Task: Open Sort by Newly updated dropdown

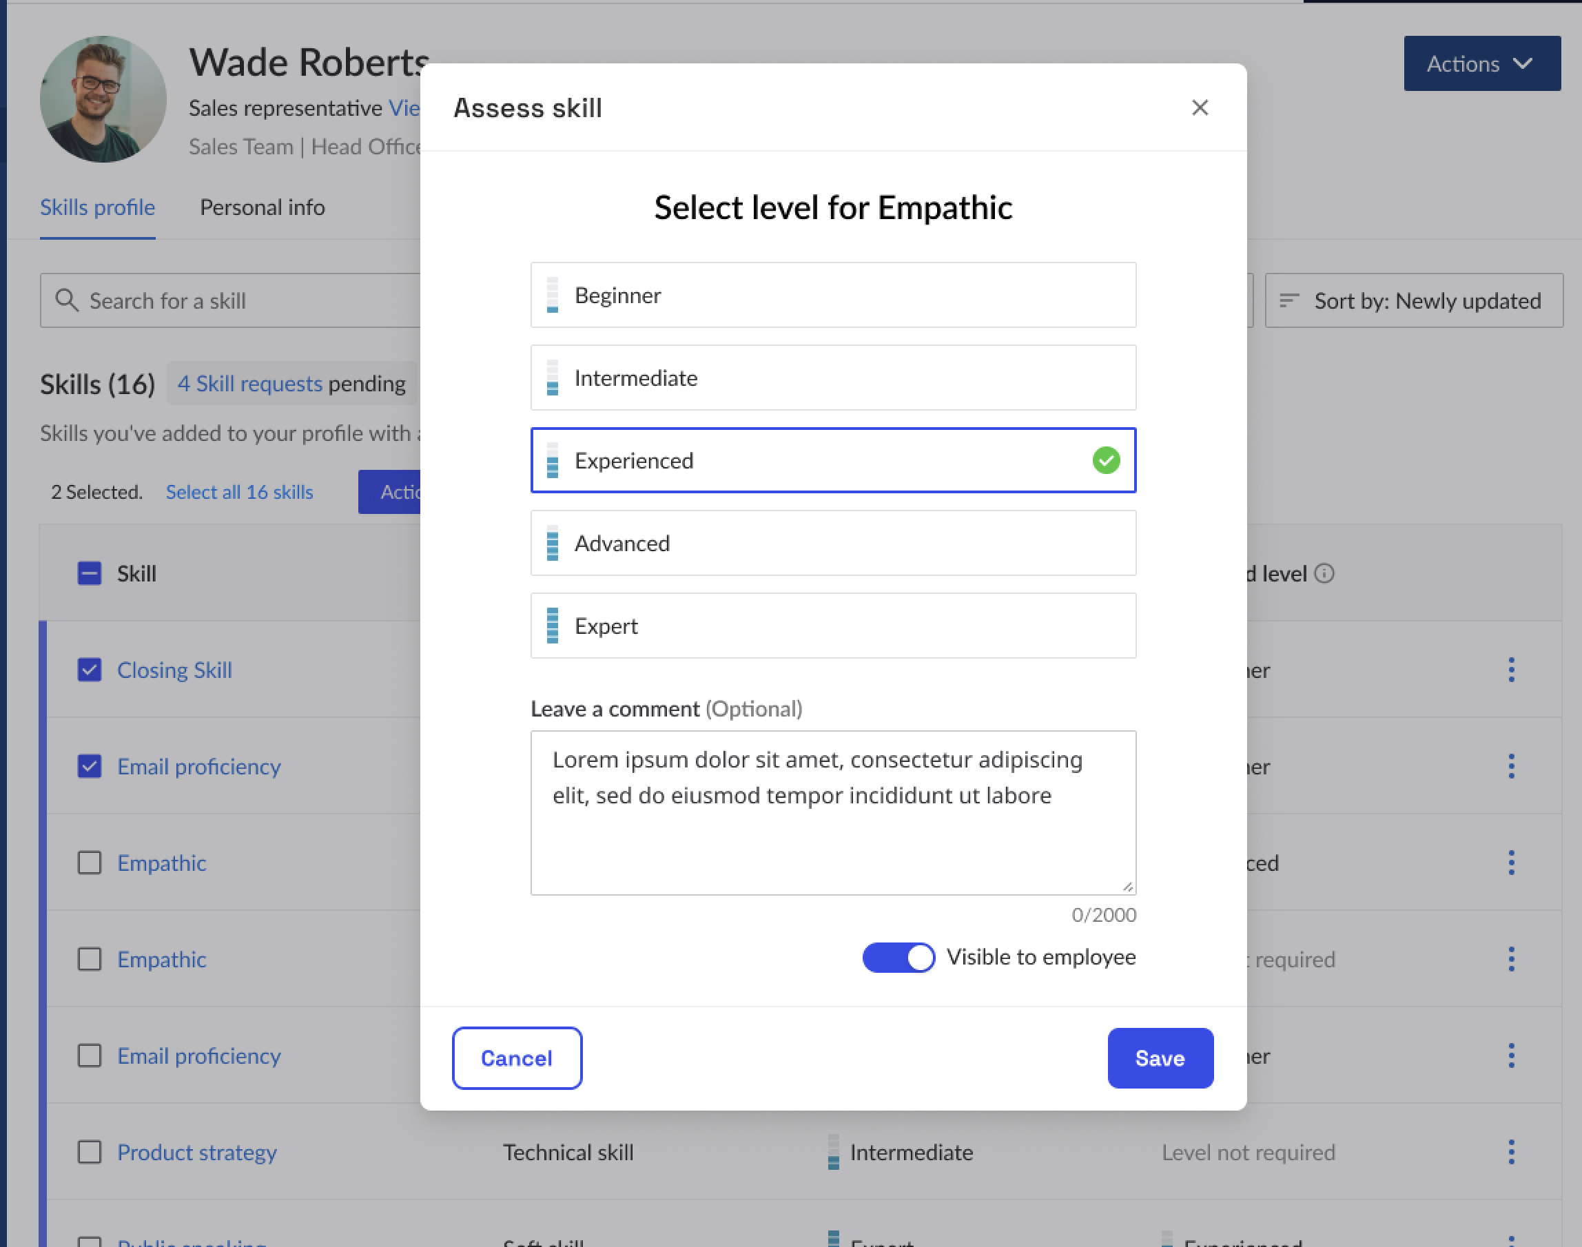Action: tap(1412, 299)
